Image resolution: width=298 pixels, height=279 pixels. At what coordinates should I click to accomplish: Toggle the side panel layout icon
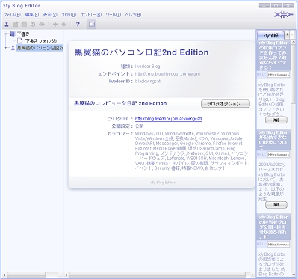pyautogui.click(x=92, y=24)
